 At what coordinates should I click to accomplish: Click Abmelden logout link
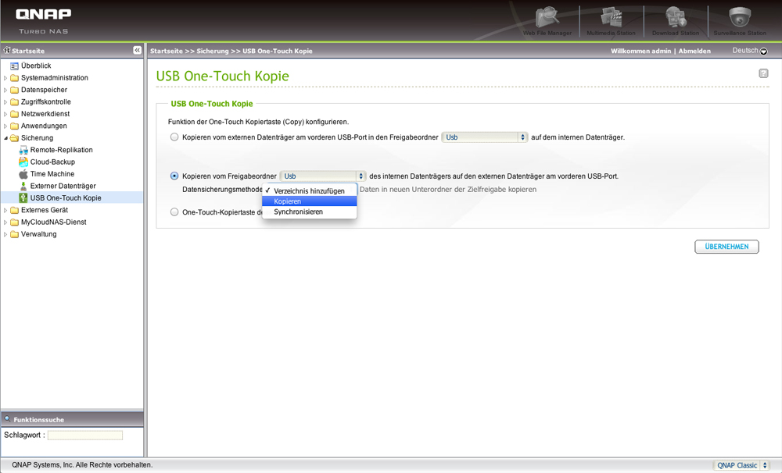pos(694,51)
